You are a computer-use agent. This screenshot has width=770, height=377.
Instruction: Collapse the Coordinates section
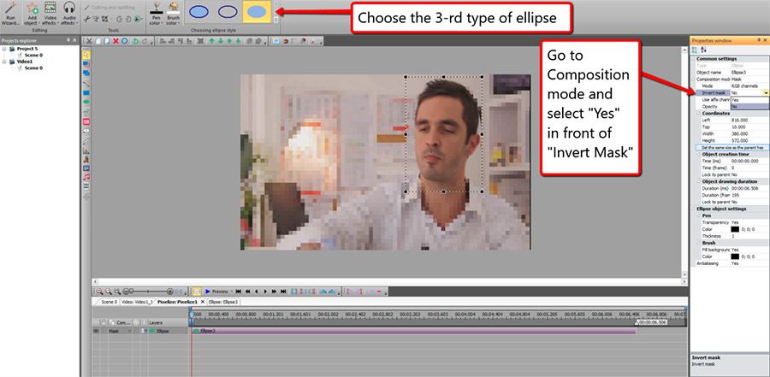point(698,113)
